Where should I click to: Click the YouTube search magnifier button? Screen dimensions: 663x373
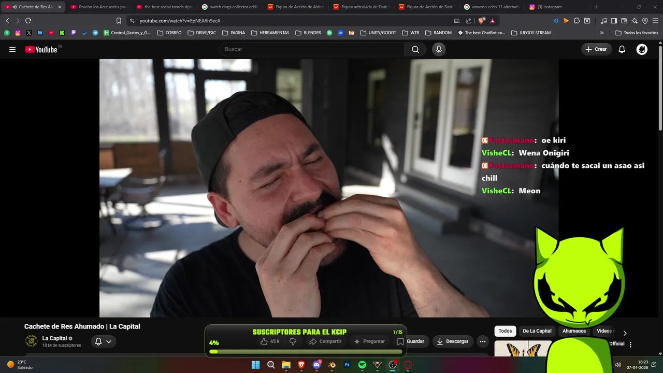point(415,49)
